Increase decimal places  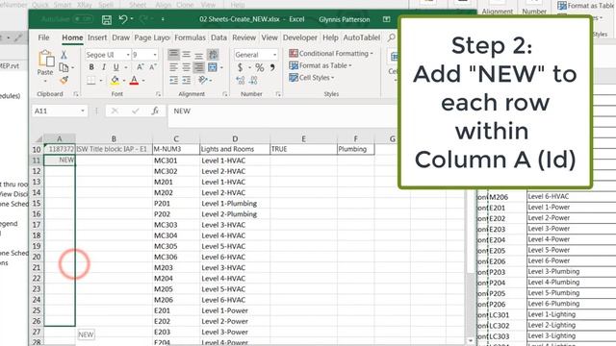(241, 81)
